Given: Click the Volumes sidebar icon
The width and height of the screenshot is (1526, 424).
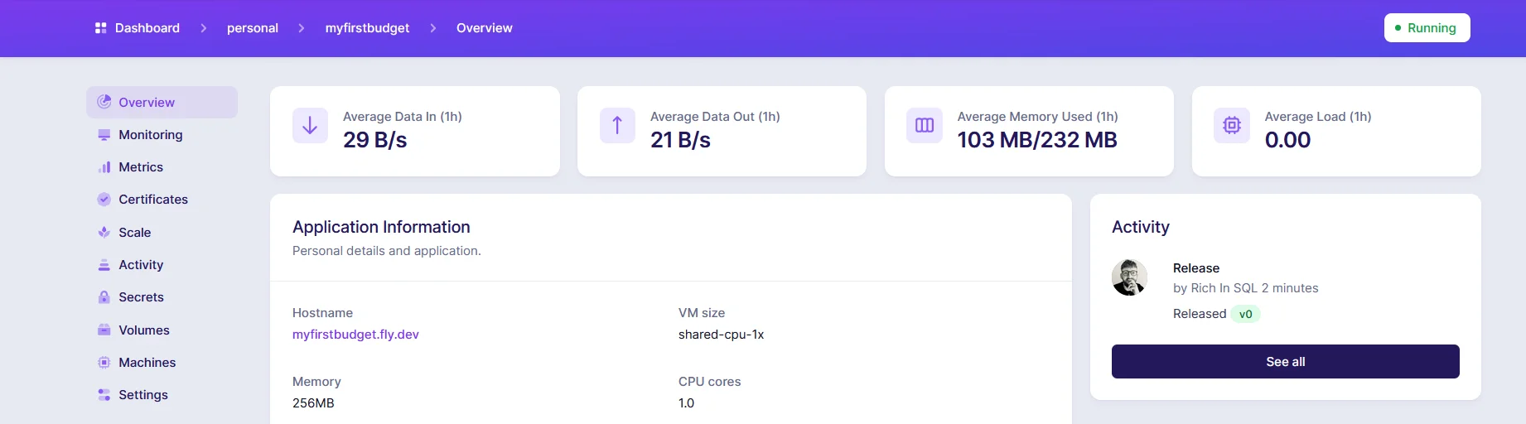Looking at the screenshot, I should point(104,330).
